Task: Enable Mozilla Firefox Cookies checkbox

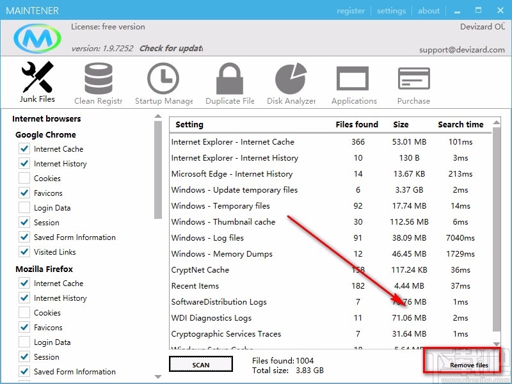Action: click(24, 312)
